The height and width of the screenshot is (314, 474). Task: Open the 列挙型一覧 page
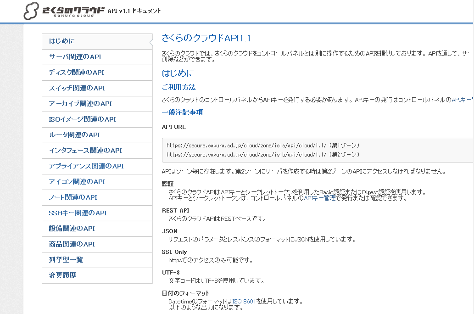click(x=66, y=260)
